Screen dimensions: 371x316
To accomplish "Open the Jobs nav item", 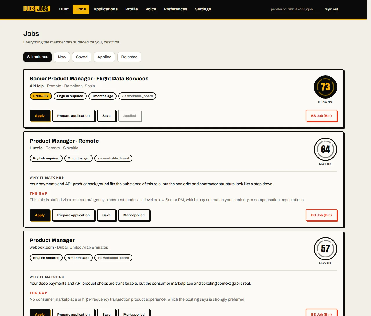I will [81, 9].
